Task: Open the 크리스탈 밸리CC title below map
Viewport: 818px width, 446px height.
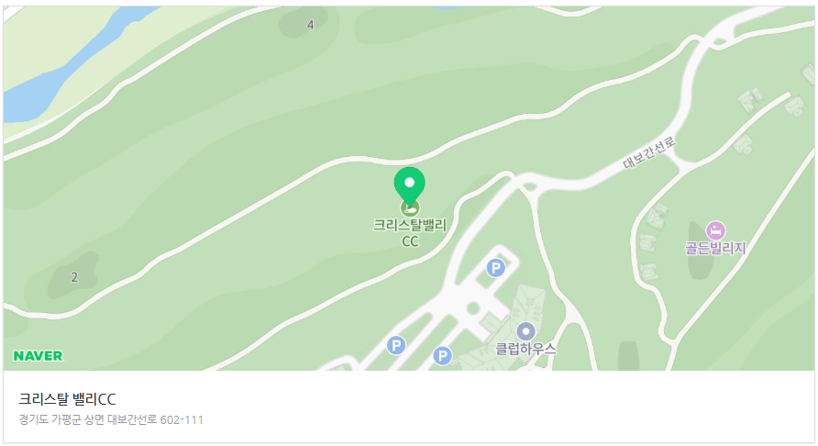Action: 67,399
